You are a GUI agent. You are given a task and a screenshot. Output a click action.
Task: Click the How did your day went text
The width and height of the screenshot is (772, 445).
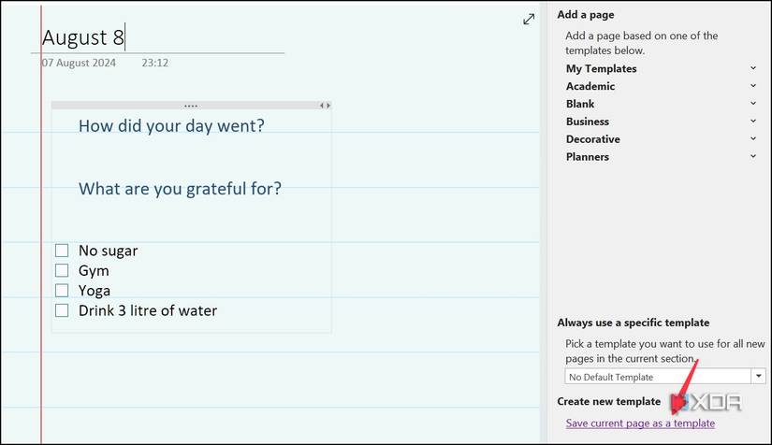coord(171,125)
